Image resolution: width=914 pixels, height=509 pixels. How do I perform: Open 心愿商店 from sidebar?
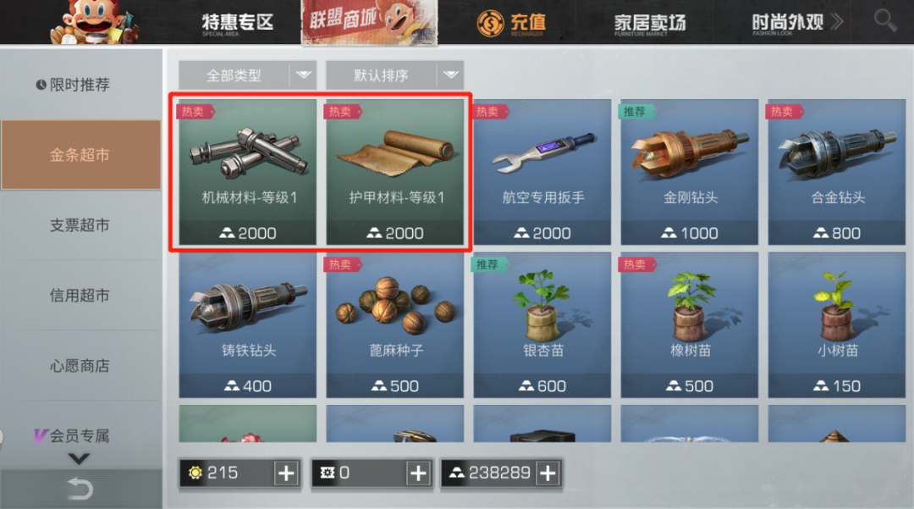[80, 366]
